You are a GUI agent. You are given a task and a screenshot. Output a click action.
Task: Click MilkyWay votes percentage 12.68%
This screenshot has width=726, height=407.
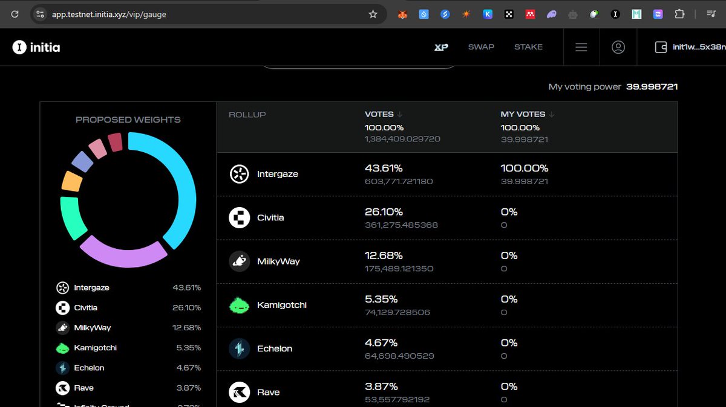(384, 255)
